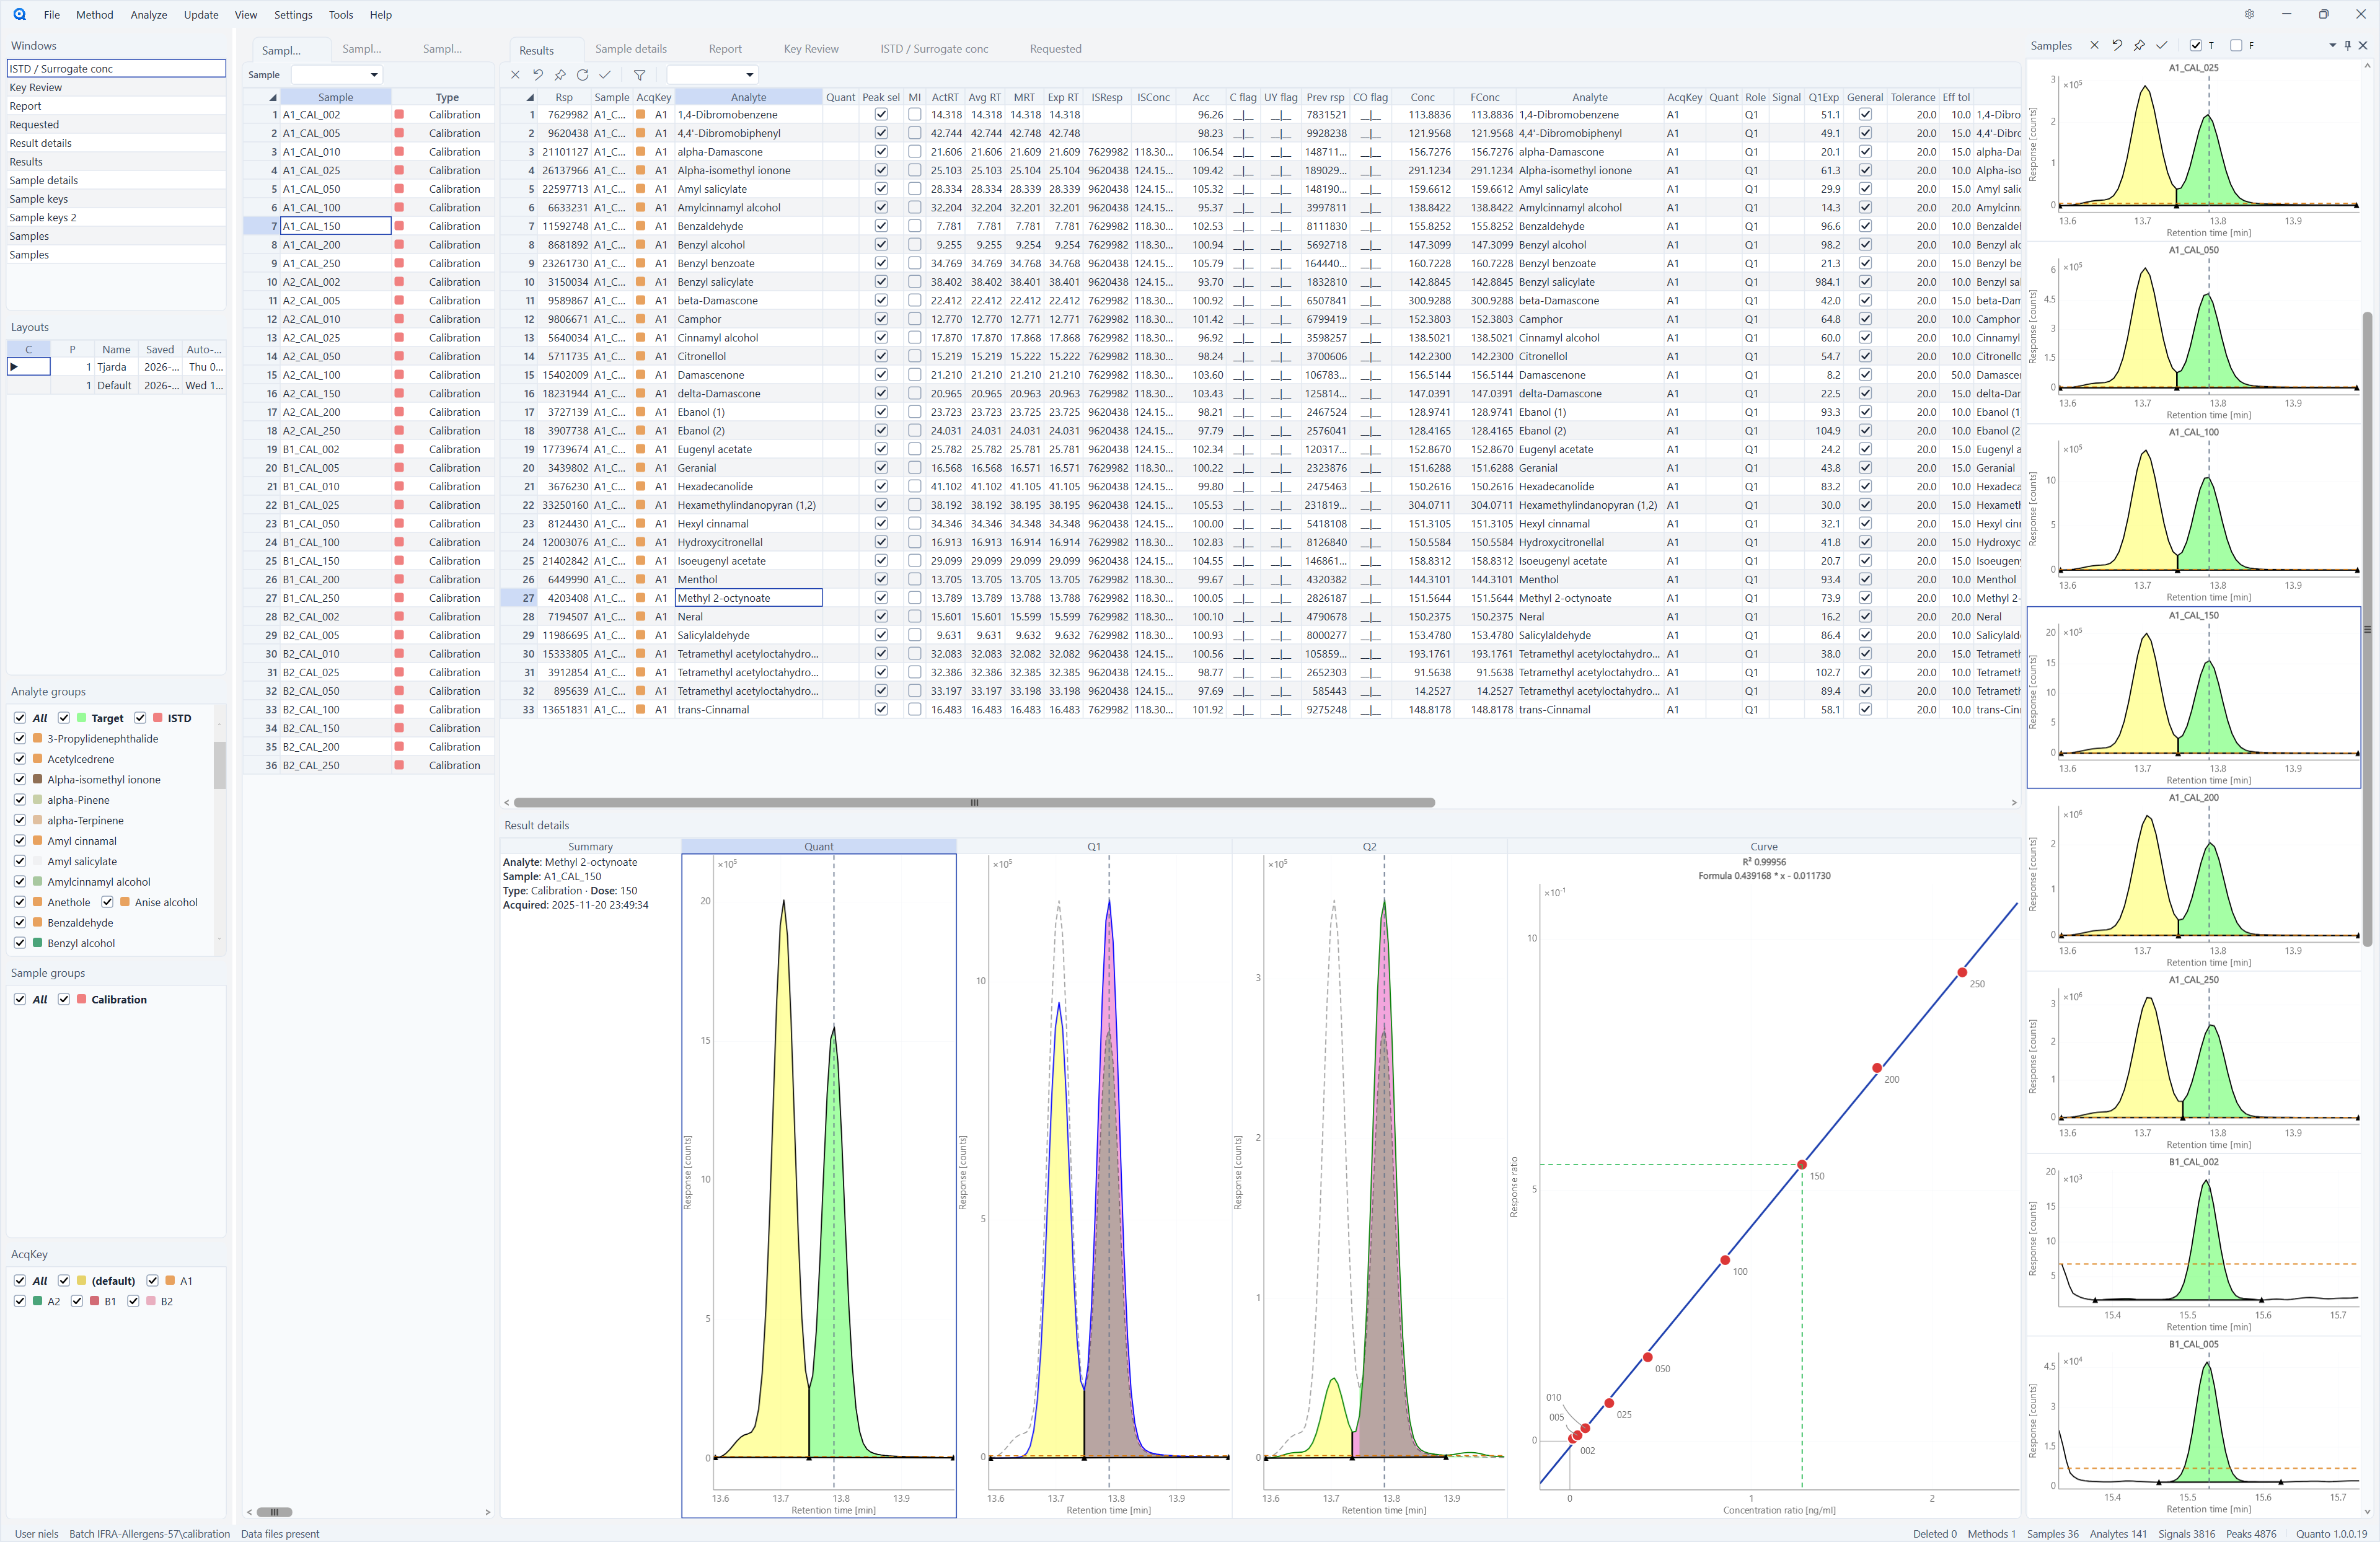
Task: Click sort corner icon of Sample list
Action: [272, 98]
